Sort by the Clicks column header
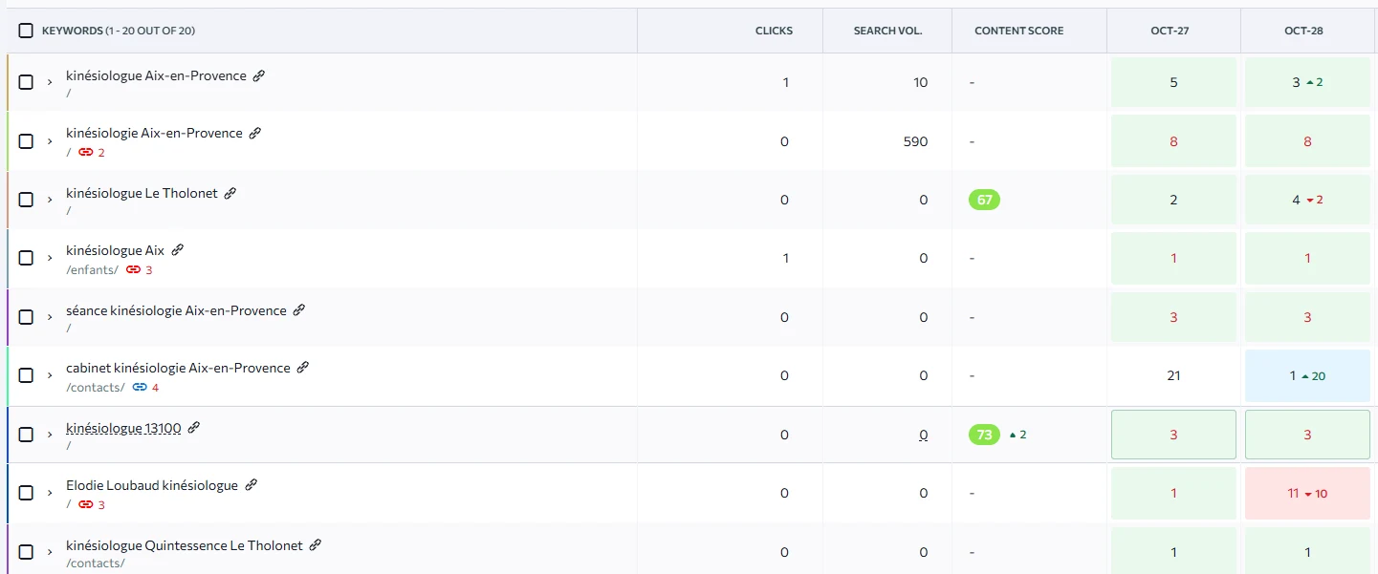This screenshot has height=574, width=1378. click(x=774, y=31)
